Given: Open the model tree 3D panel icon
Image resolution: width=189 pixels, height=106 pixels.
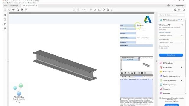Looking at the screenshot, I should click(x=5, y=28).
